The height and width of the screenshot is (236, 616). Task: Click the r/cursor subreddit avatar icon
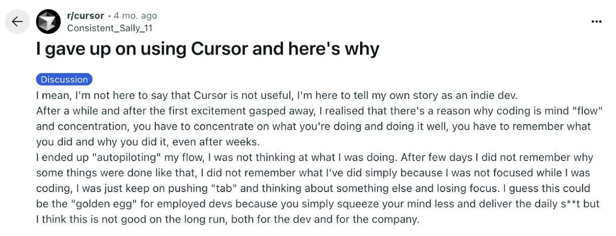(x=49, y=22)
